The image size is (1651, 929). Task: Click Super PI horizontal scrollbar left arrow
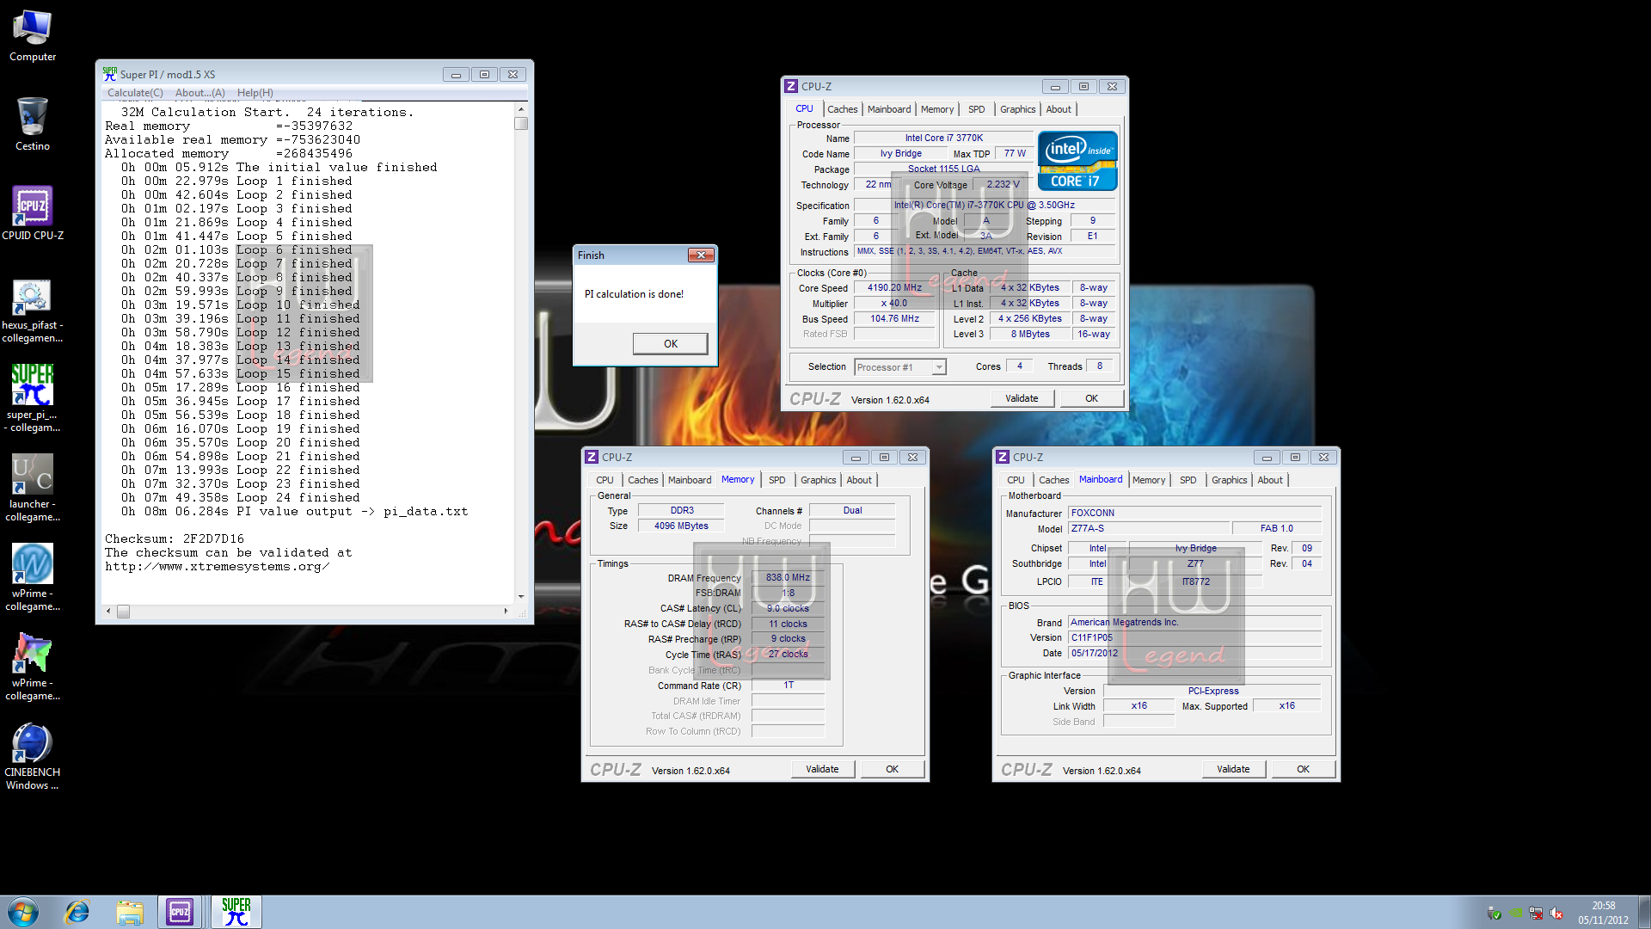pos(108,612)
